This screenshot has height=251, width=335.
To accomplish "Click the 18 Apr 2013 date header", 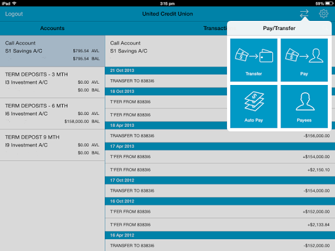I will pos(166,125).
